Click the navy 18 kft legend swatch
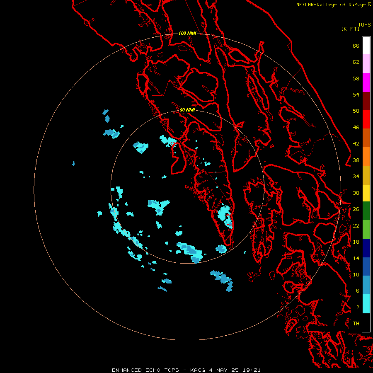Viewport: 373px width, 373px height. pyautogui.click(x=366, y=248)
